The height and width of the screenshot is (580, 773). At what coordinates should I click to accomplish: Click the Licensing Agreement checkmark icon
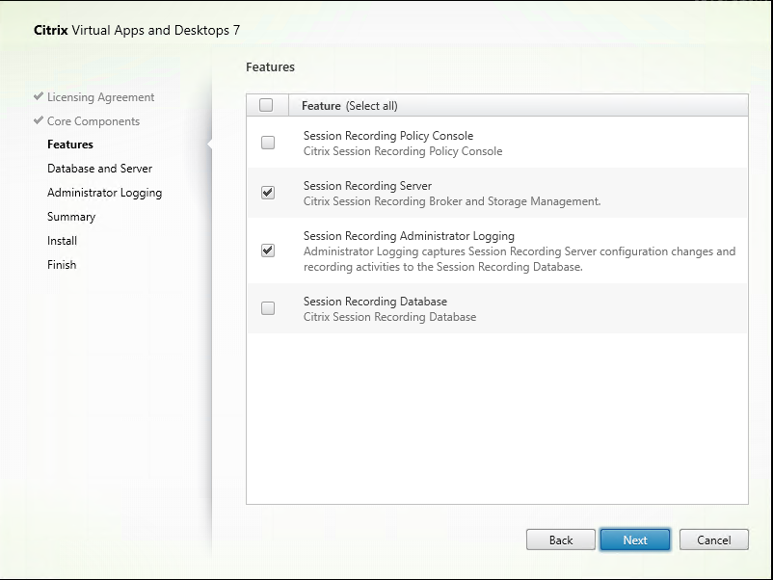(x=39, y=97)
